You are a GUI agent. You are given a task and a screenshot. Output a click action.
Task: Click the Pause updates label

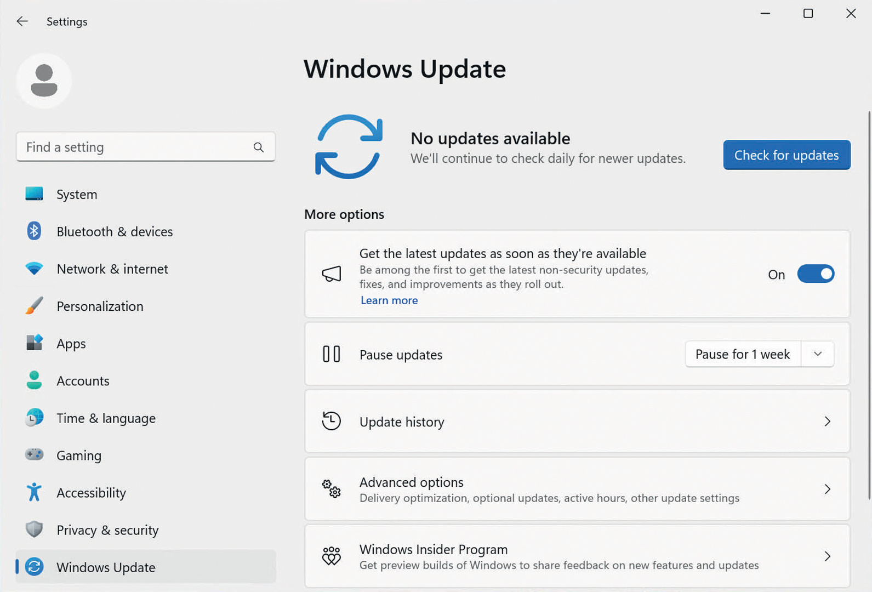401,355
